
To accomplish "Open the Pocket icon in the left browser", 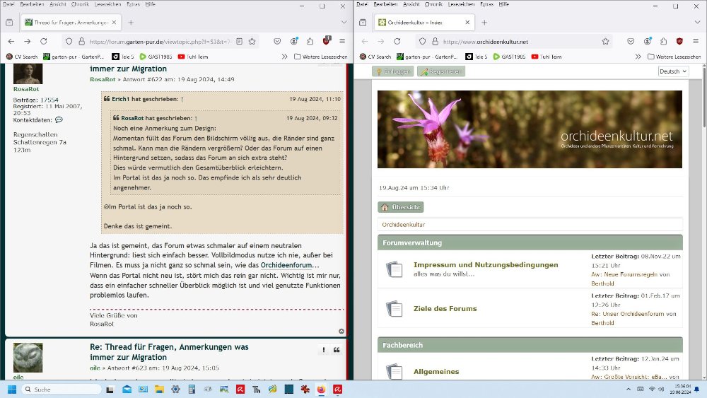I will [x=276, y=41].
